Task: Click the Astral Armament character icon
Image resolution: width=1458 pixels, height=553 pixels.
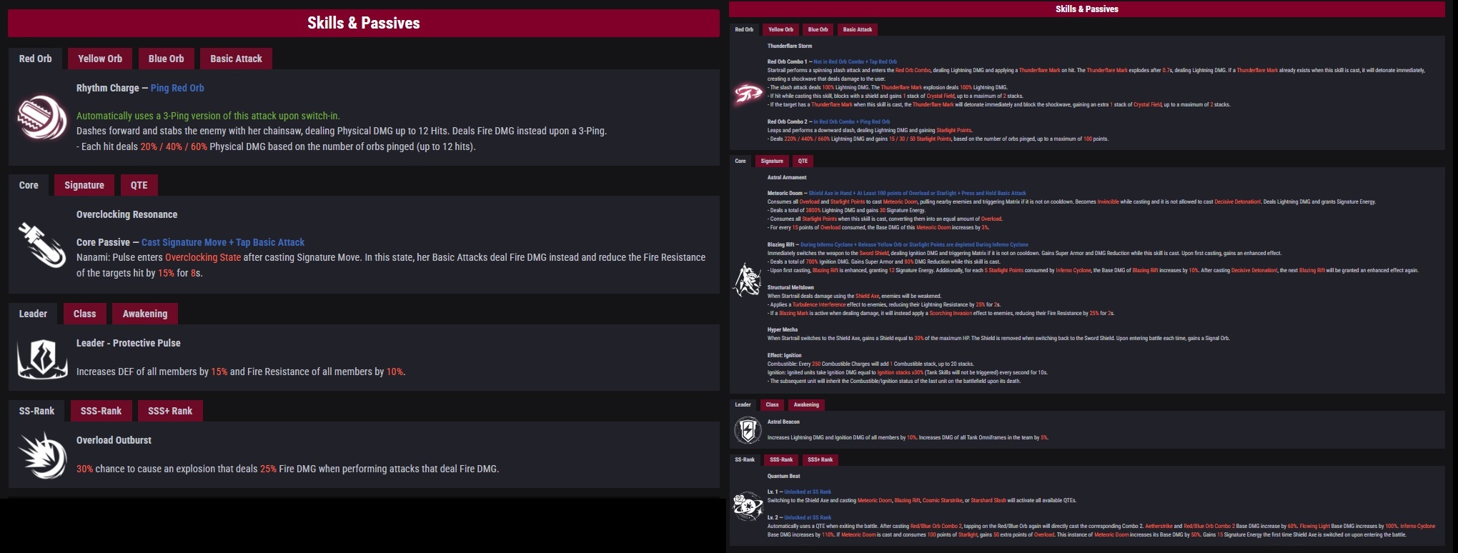Action: point(748,279)
